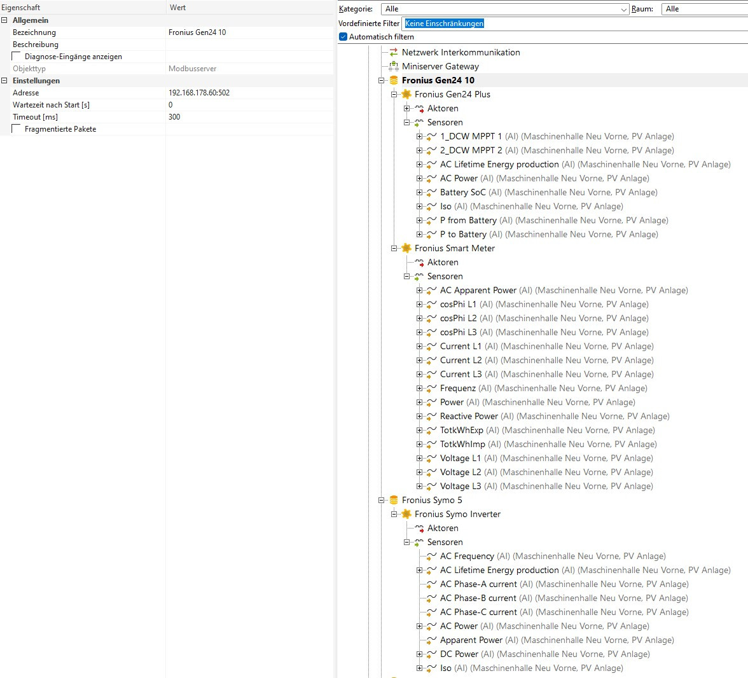Click the sensor icon of cosPhi L2
The image size is (748, 678).
431,318
